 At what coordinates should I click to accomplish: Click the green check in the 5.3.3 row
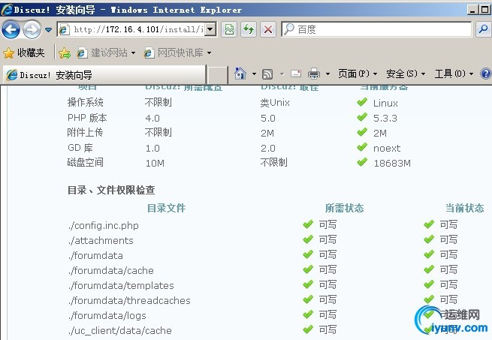click(362, 117)
